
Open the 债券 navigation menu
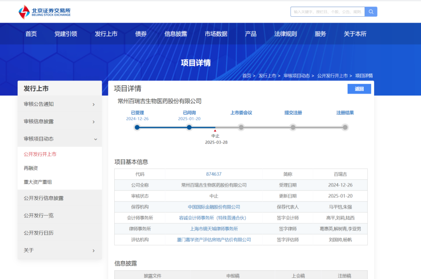(x=141, y=34)
